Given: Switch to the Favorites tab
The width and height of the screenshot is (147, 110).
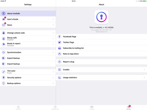Looking at the screenshot, I should click(18, 107).
